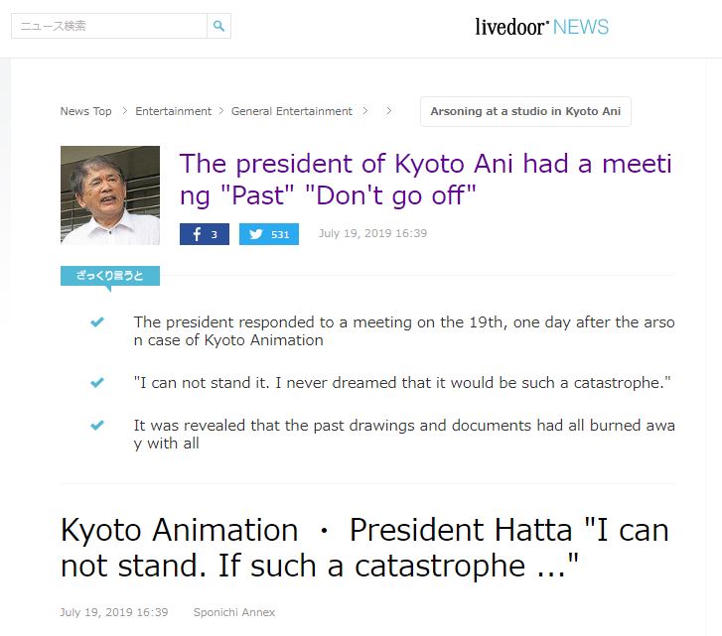Open General Entertainment breadcrumb
722x636 pixels.
click(291, 111)
